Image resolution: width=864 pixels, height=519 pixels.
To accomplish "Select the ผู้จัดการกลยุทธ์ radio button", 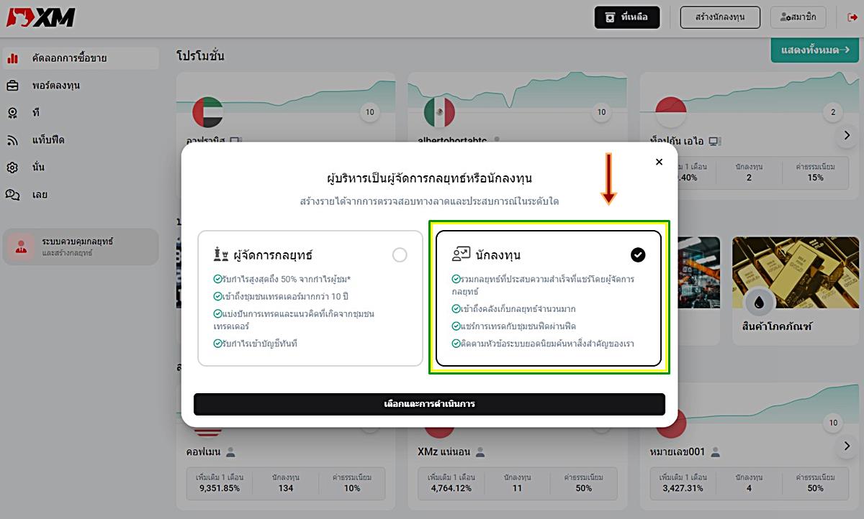I will 400,255.
